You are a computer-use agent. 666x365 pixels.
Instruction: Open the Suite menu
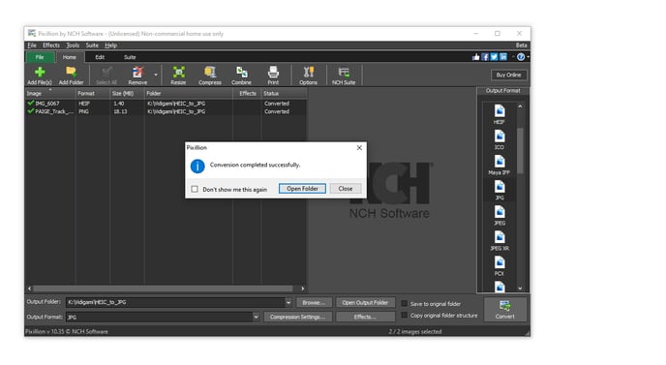(92, 46)
